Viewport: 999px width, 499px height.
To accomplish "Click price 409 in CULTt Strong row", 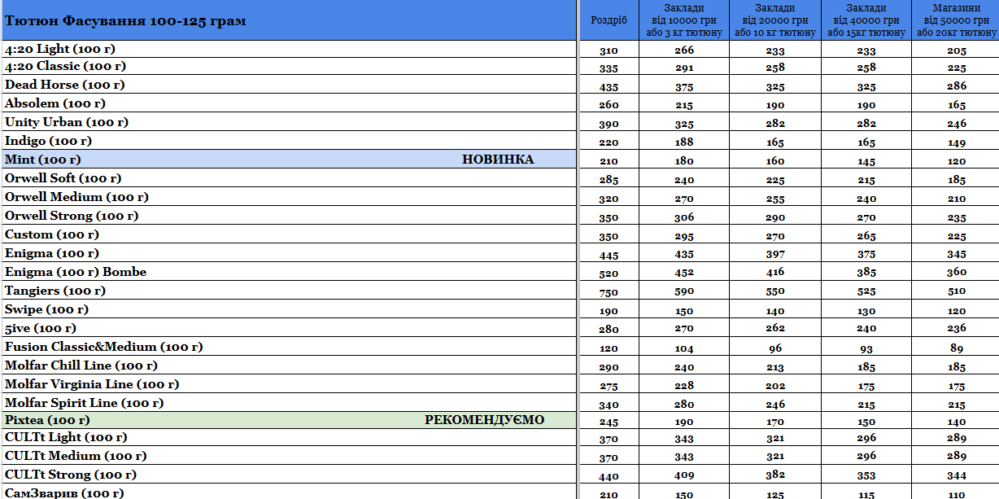I will tap(684, 475).
